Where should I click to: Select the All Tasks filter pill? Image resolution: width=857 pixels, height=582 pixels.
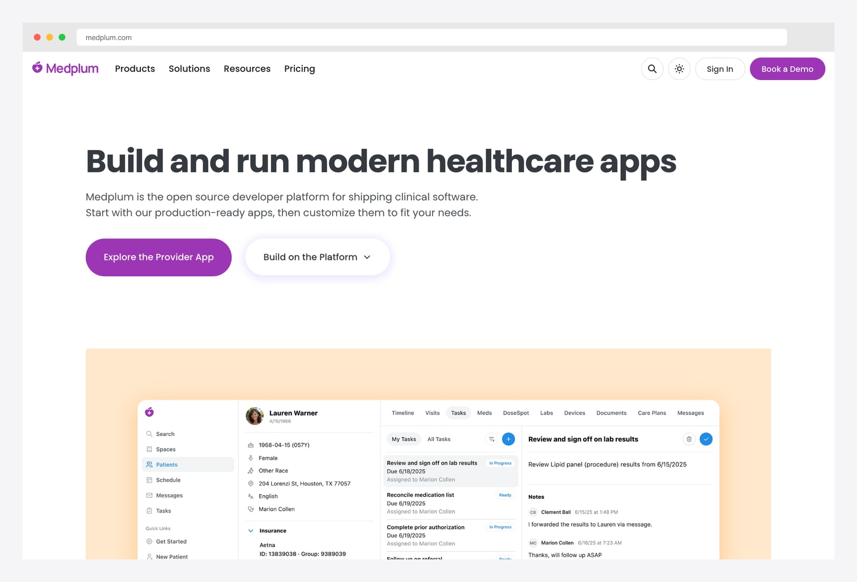(x=439, y=439)
